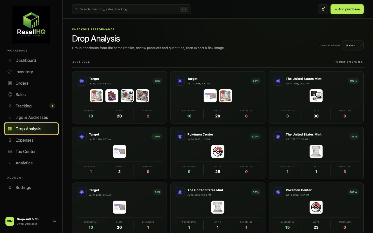This screenshot has height=233, width=373.
Task: Click the WM workspace avatar
Action: (x=10, y=221)
